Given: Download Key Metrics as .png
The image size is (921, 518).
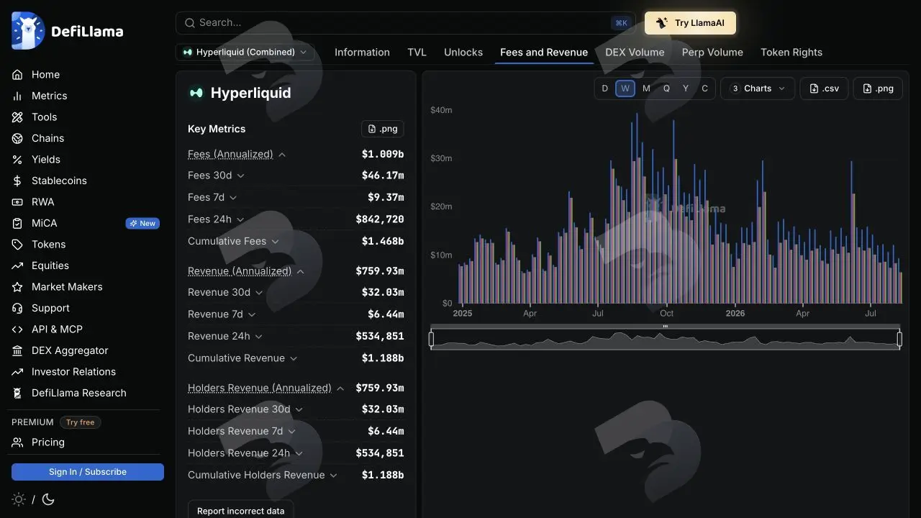Looking at the screenshot, I should (x=382, y=129).
